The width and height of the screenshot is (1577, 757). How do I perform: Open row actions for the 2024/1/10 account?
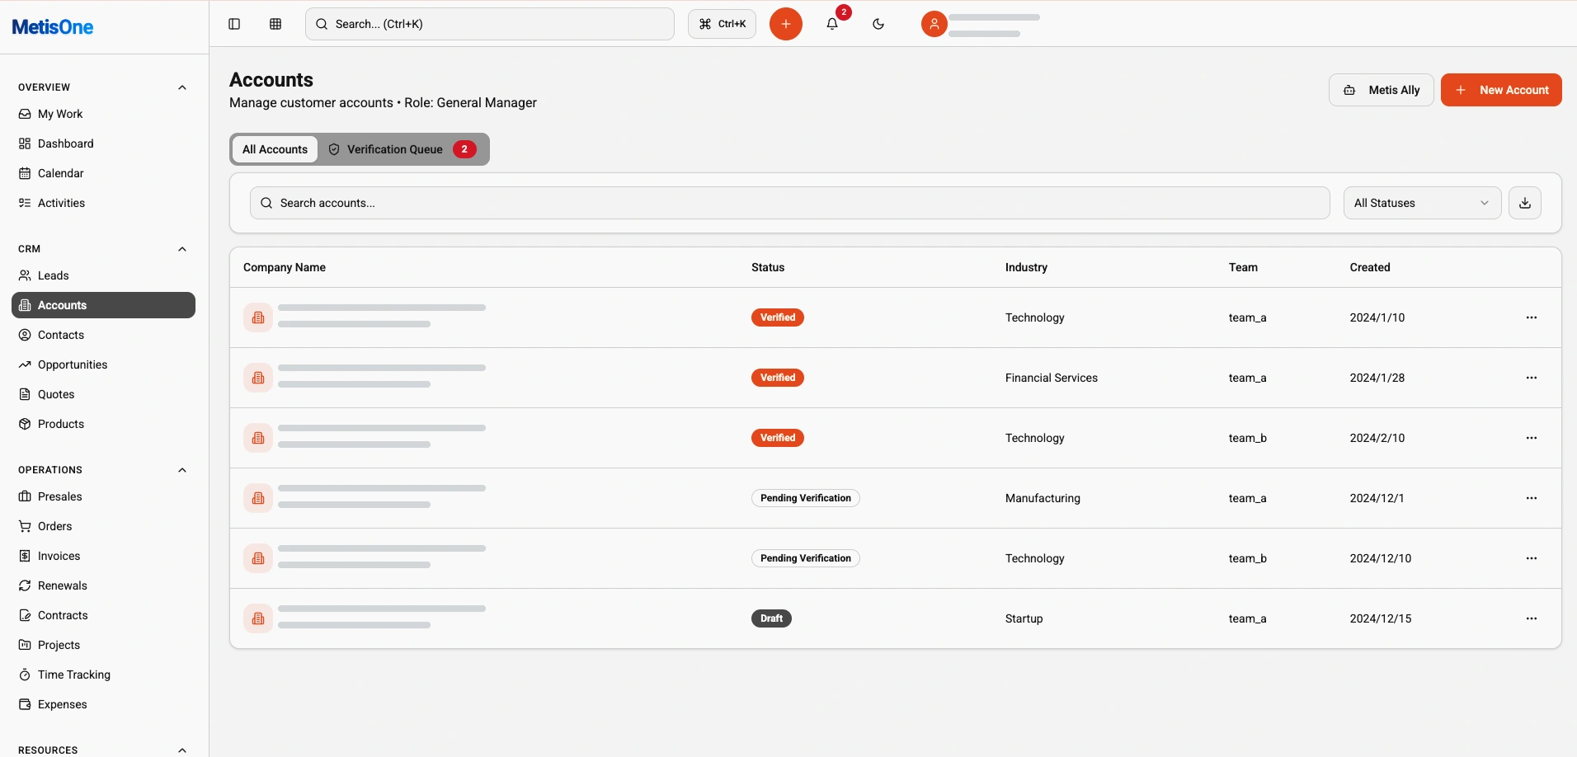[x=1532, y=317]
